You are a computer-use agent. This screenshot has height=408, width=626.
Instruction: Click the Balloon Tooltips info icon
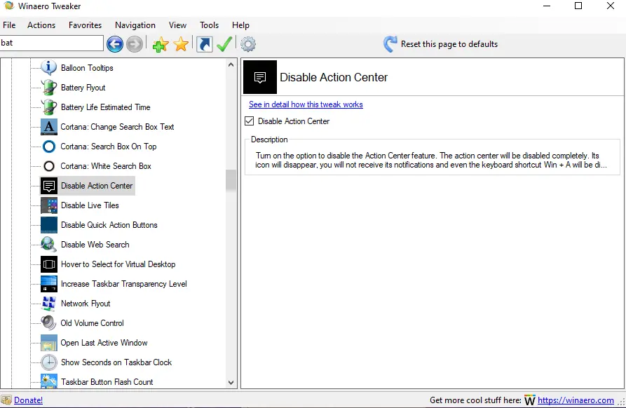[x=48, y=68]
